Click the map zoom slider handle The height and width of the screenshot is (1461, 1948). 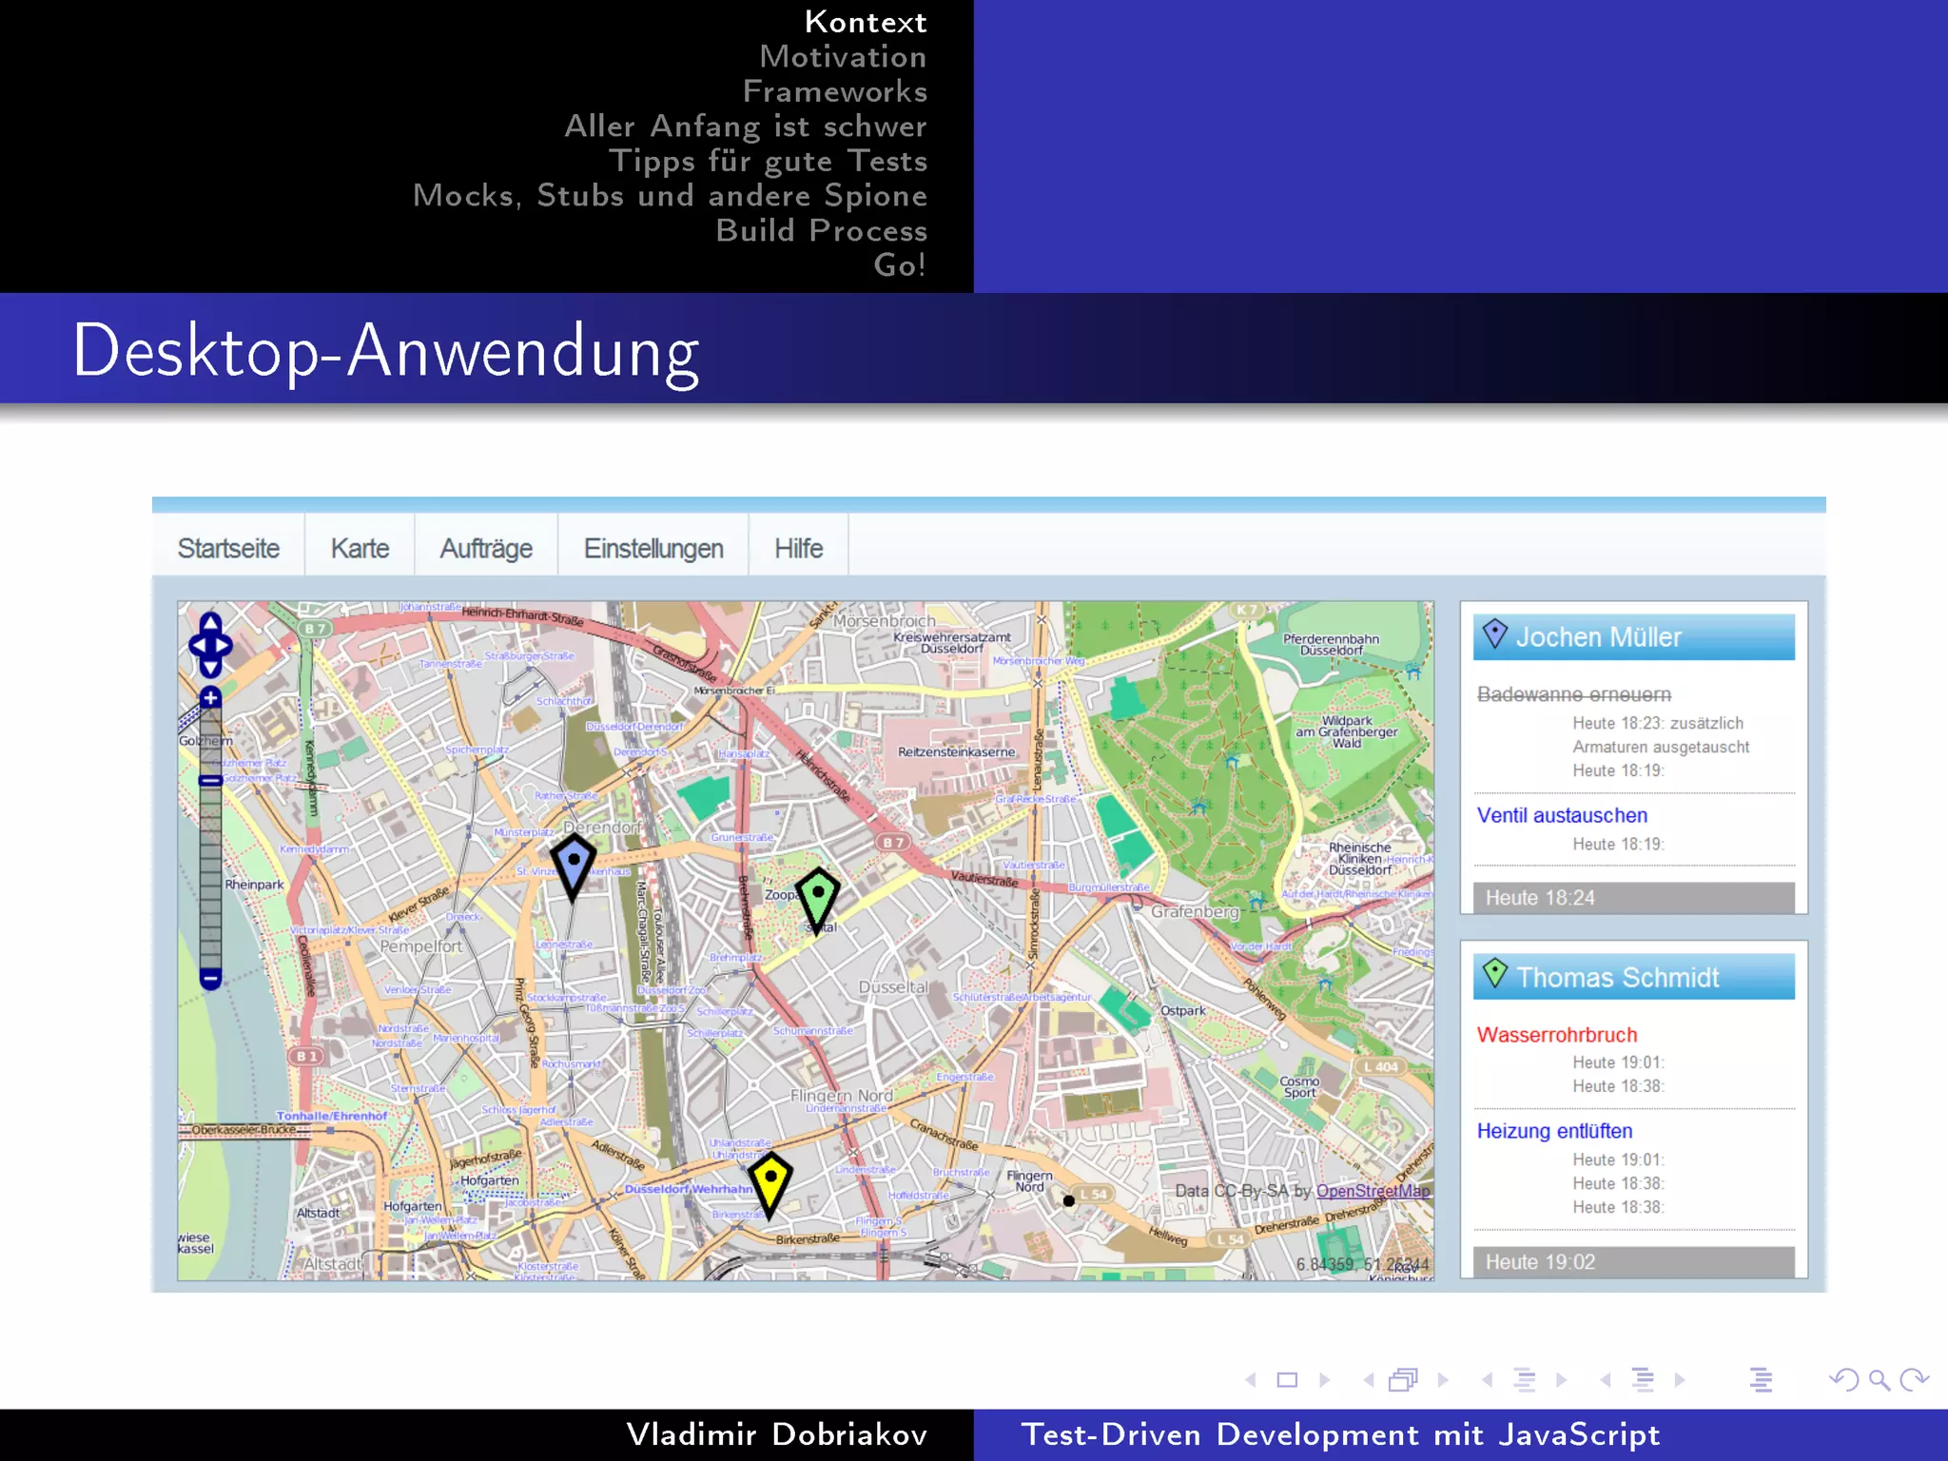click(210, 781)
